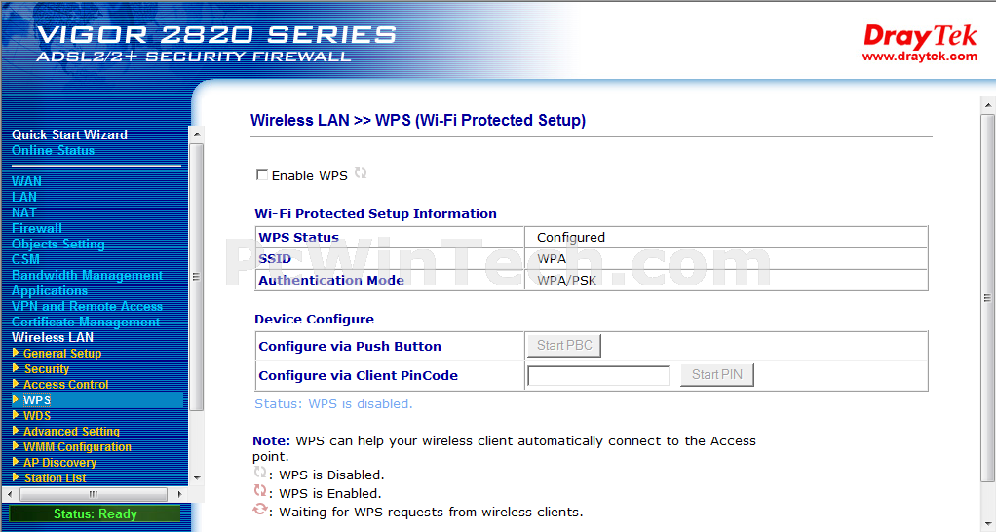Viewport: 996px width, 532px height.
Task: Click the arrow icon beside General Setup
Action: 16,353
